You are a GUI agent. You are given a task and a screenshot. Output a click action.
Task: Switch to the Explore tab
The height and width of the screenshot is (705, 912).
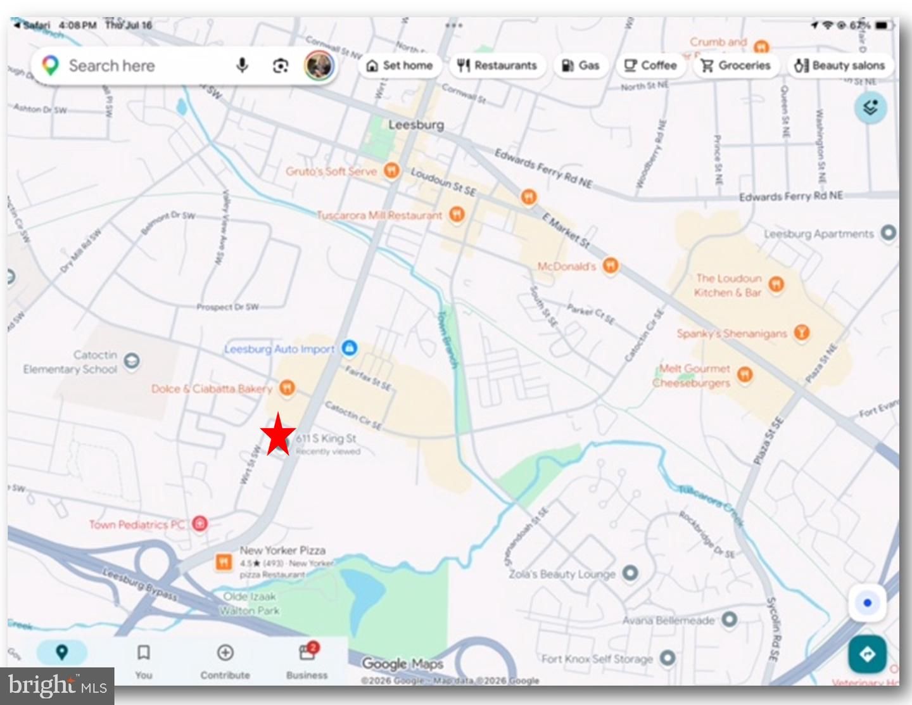pyautogui.click(x=61, y=654)
